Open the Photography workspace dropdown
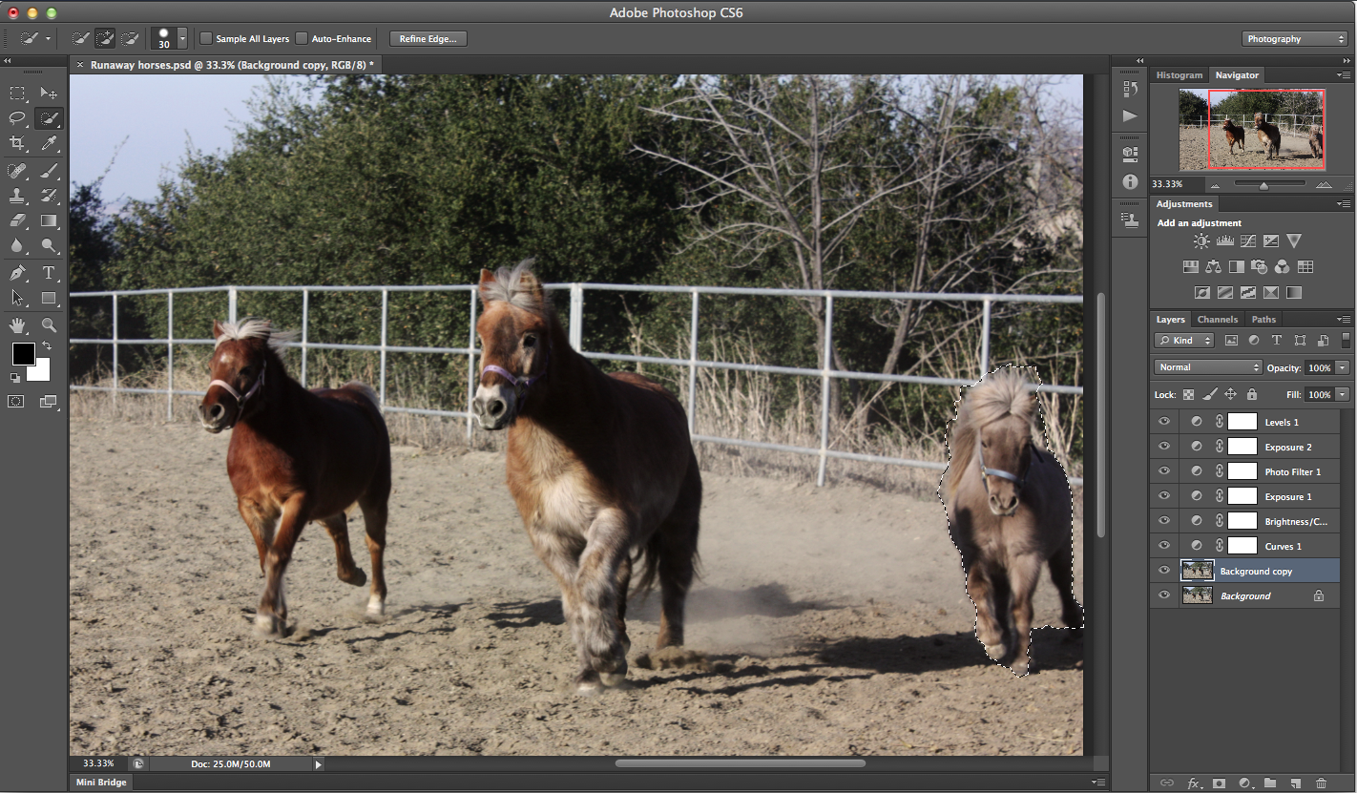Screen dimensions: 1357x793 [x=1294, y=39]
